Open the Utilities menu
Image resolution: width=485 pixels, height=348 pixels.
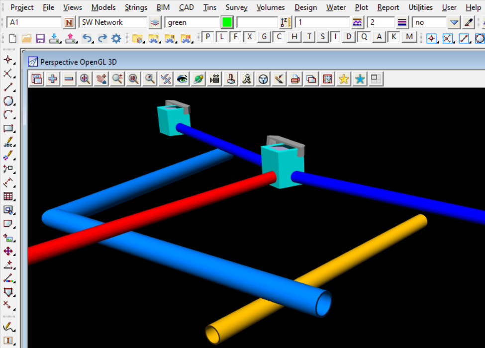pos(420,7)
